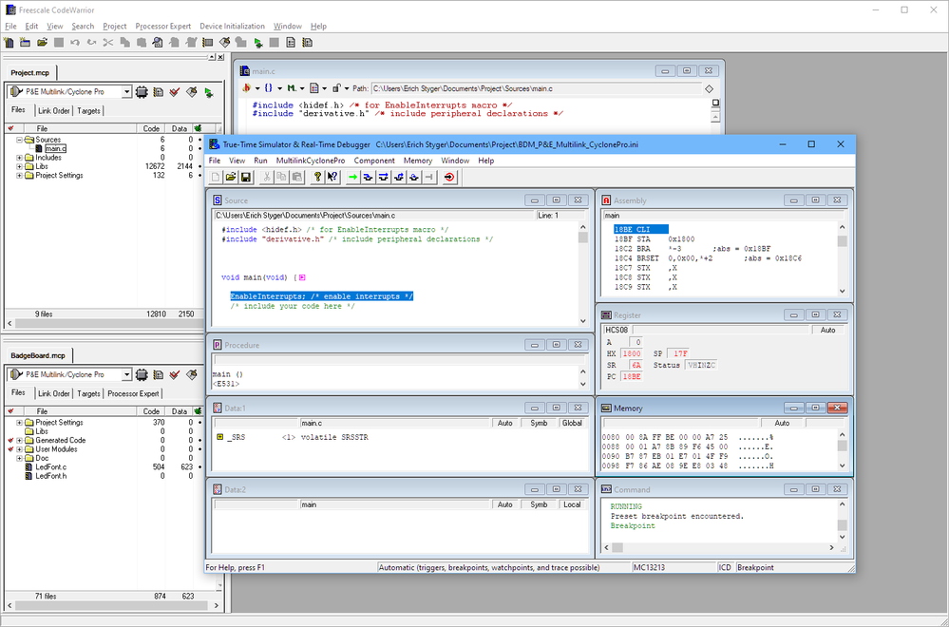The image size is (949, 627).
Task: Switch to Processor Expert tab in BadgeBoard panel
Action: click(134, 393)
